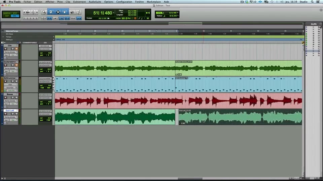Image resolution: width=323 pixels, height=181 pixels.
Task: Select the Guit Left_01-02 clip
Action: tap(240, 117)
